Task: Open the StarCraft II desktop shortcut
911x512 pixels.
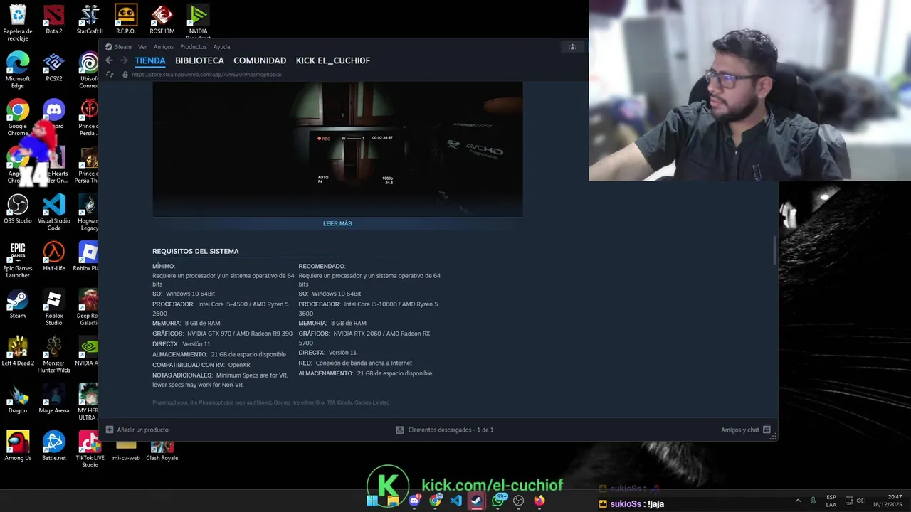Action: tap(90, 20)
